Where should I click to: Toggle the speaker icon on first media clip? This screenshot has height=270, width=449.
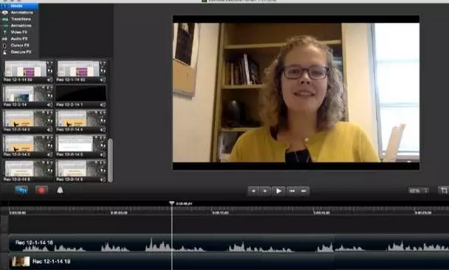tap(50, 80)
